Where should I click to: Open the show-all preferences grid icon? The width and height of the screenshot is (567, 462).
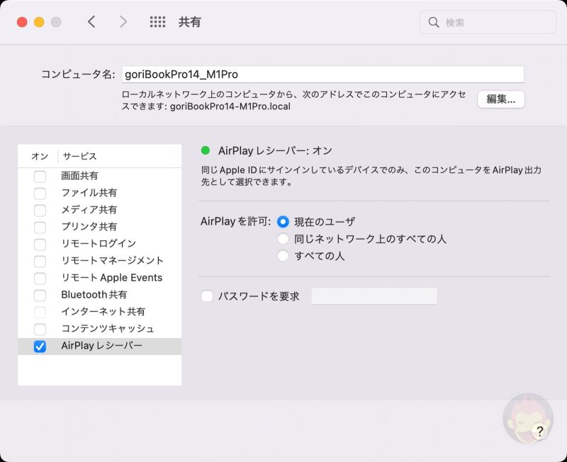(x=157, y=22)
